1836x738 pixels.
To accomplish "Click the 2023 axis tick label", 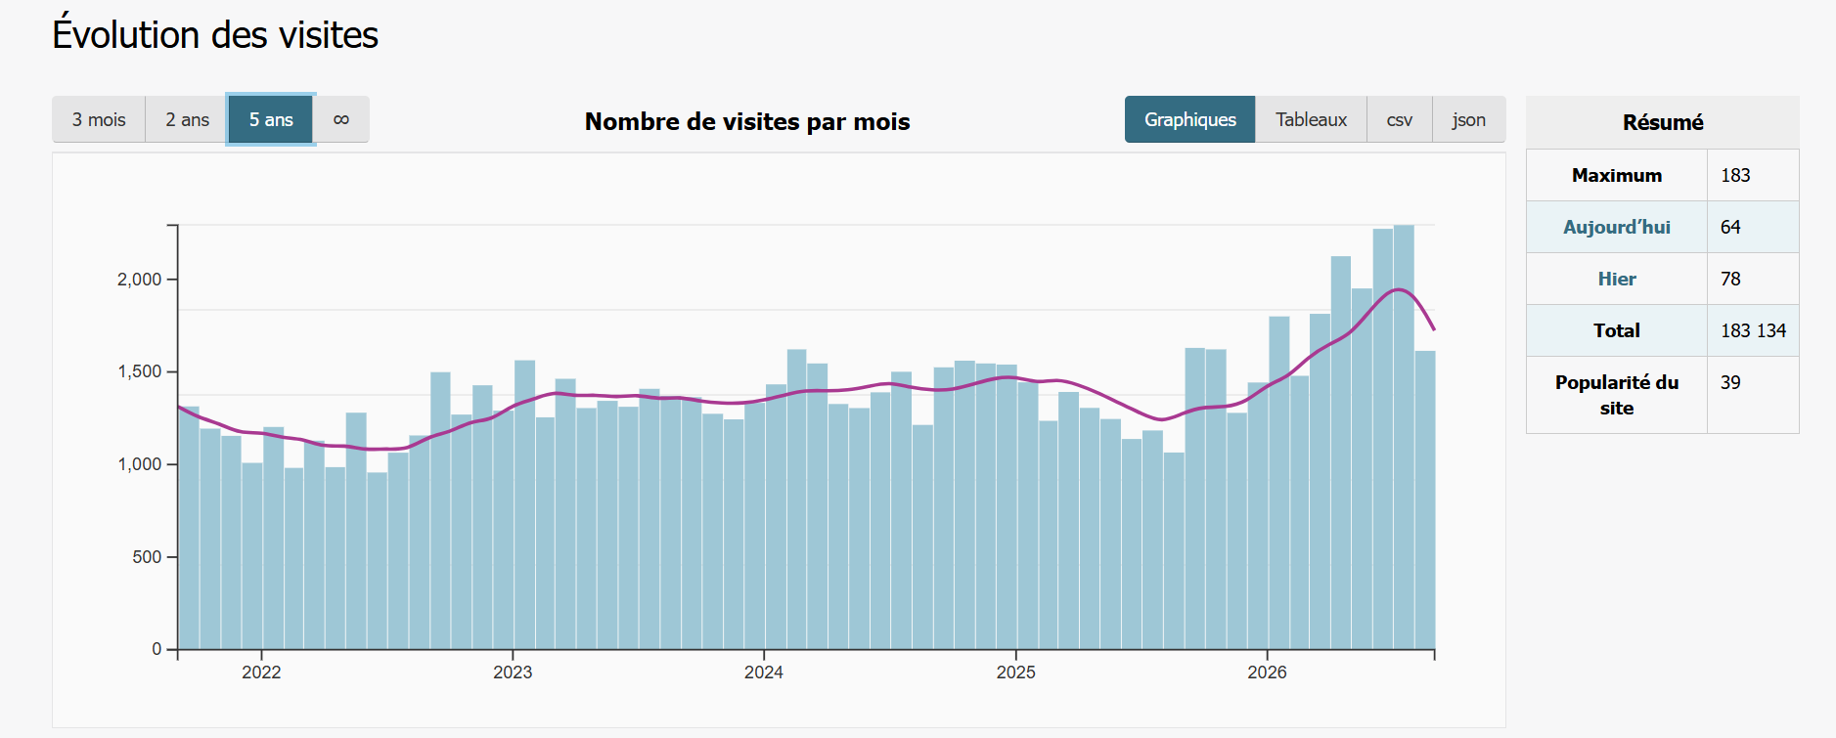I will [x=513, y=672].
